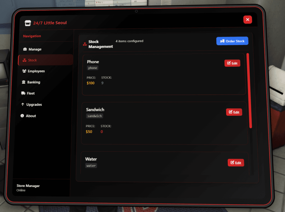
Task: Click the Store Manager Online footer
Action: [x=28, y=188]
